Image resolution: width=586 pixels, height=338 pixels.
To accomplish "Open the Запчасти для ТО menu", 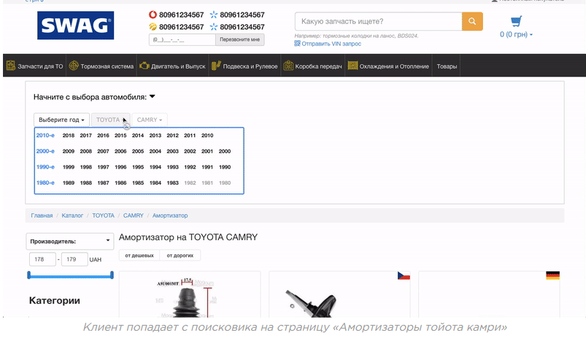I will pos(34,66).
